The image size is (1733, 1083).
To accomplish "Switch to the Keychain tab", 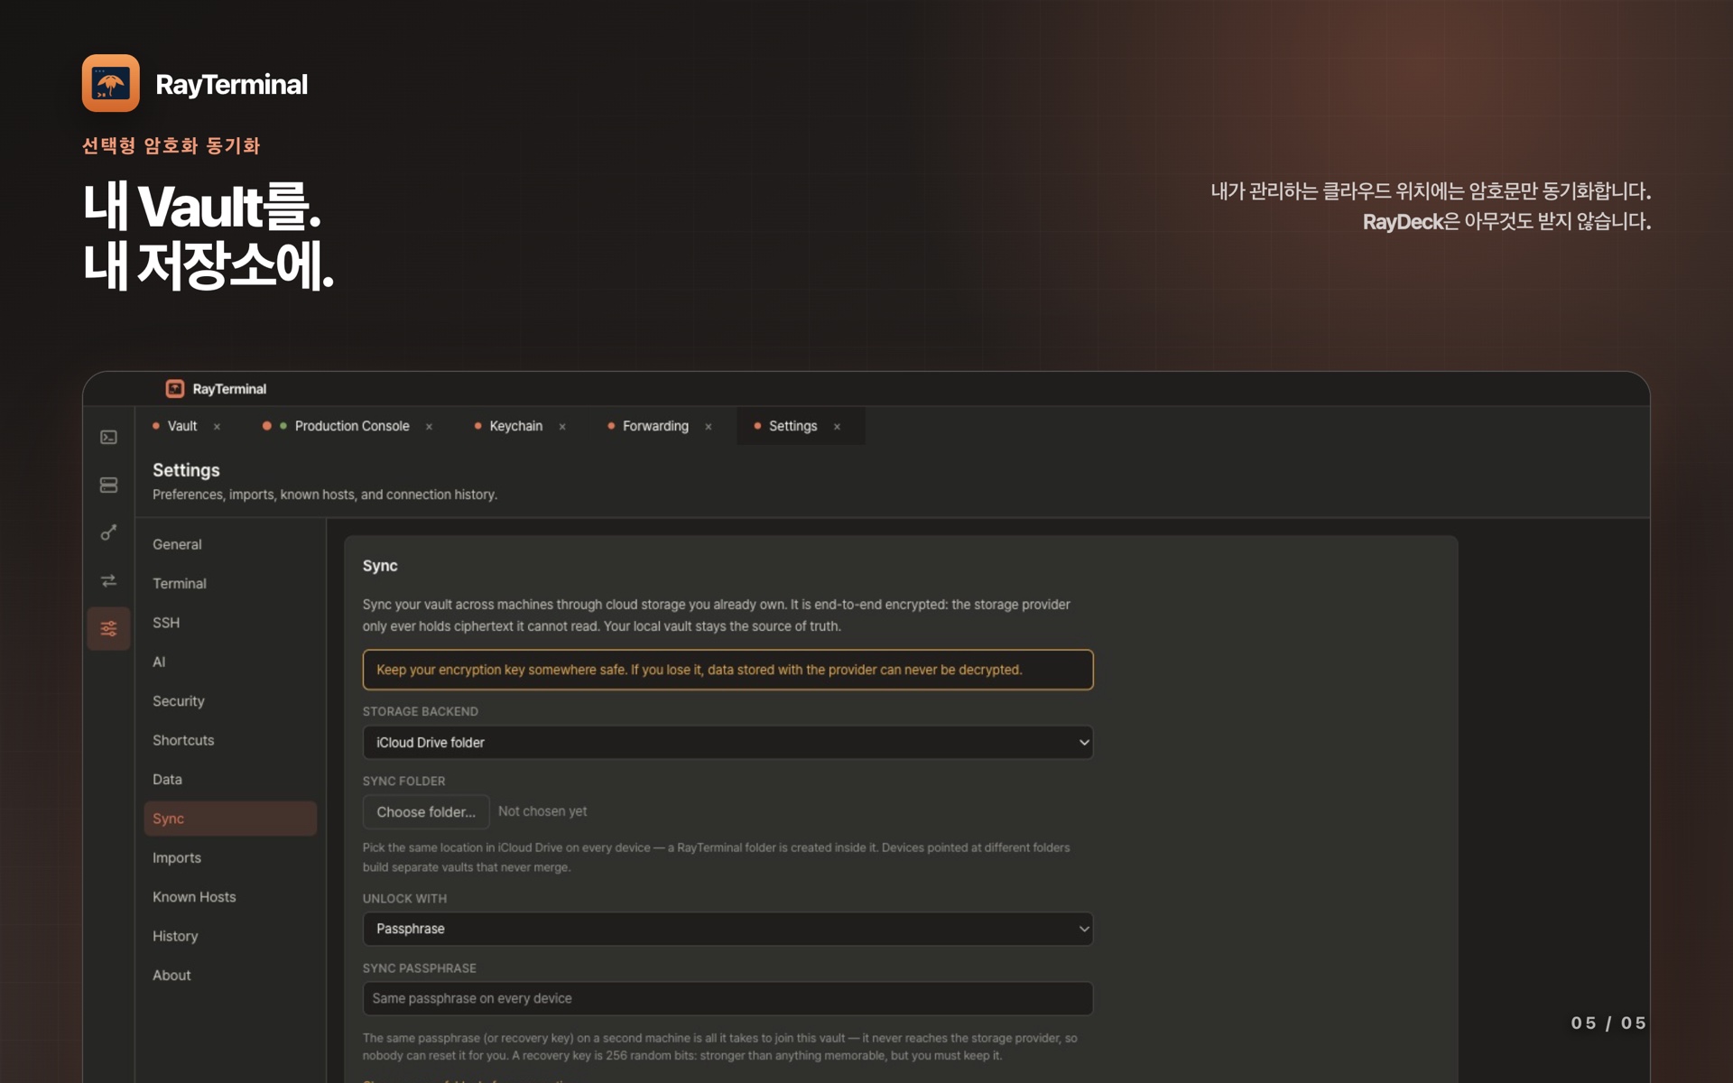I will tap(515, 426).
